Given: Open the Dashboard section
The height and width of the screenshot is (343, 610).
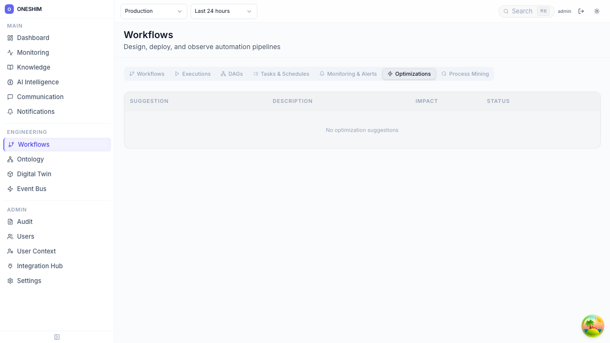Looking at the screenshot, I should coord(33,38).
